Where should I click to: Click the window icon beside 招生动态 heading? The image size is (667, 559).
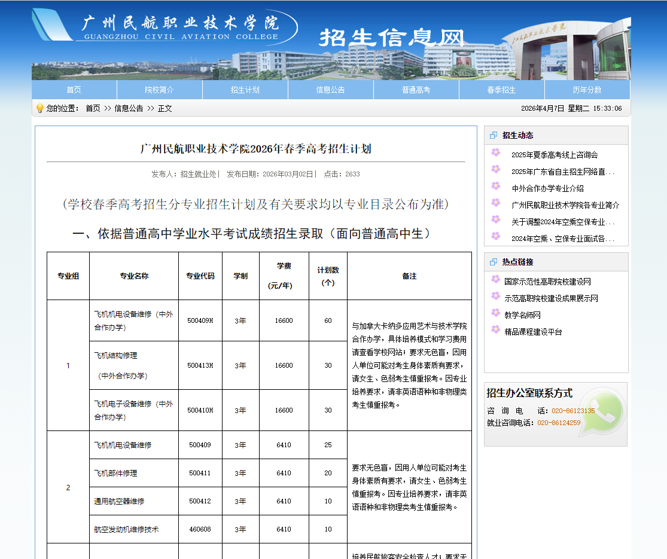pos(495,135)
